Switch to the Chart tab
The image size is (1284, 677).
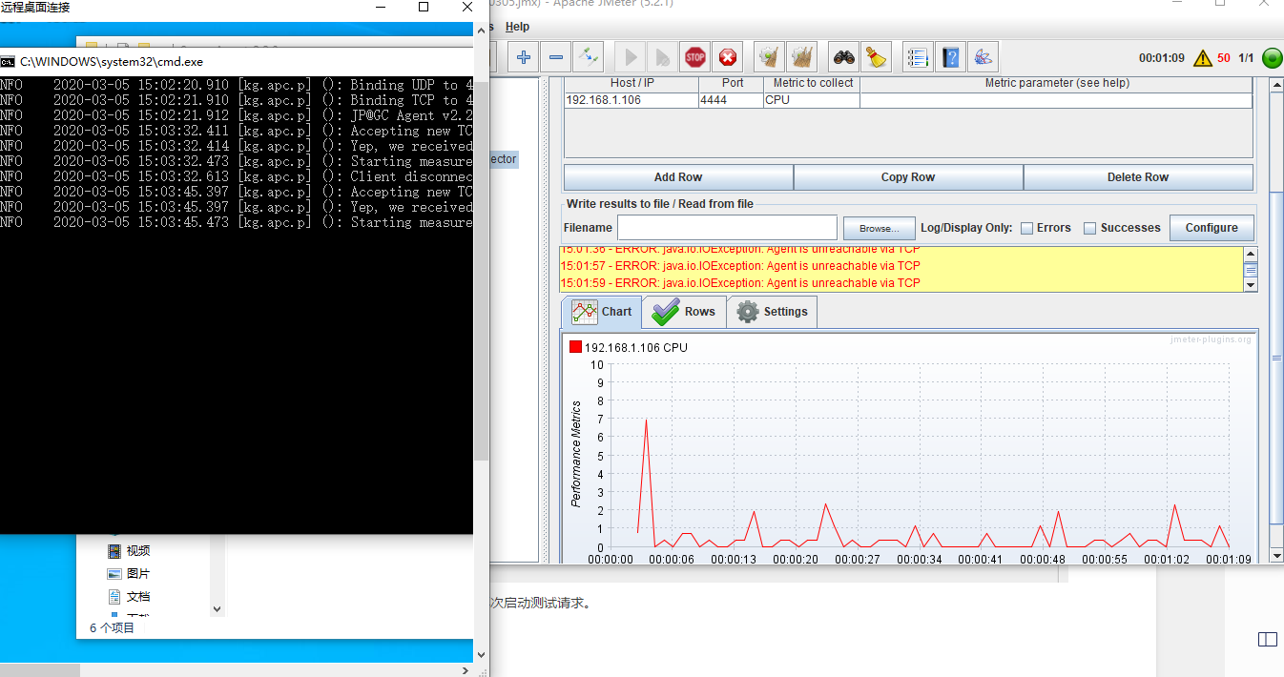[601, 312]
